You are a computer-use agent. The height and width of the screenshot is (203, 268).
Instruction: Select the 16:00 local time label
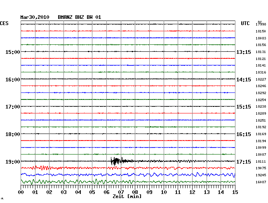(13, 80)
